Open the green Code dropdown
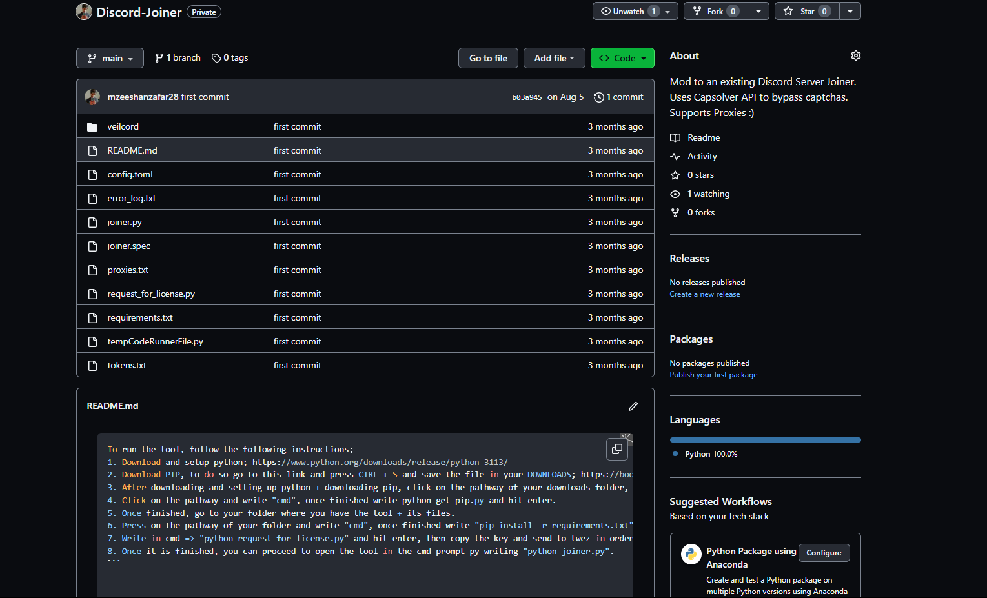This screenshot has height=598, width=987. pyautogui.click(x=622, y=58)
